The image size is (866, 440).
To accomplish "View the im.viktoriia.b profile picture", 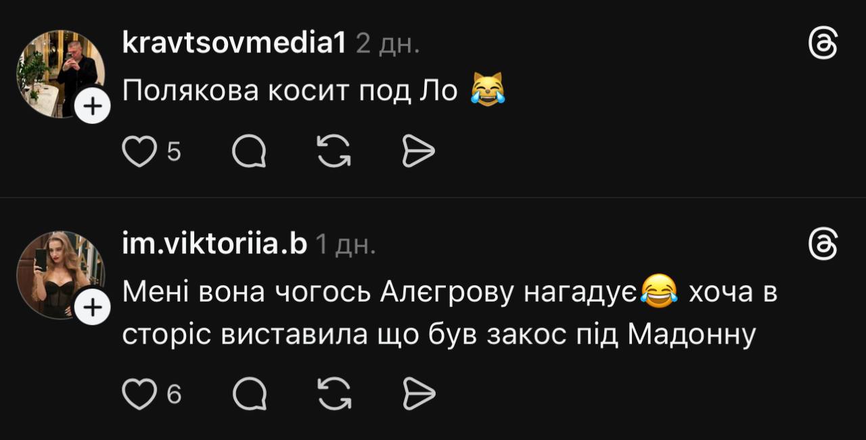I will coord(60,274).
